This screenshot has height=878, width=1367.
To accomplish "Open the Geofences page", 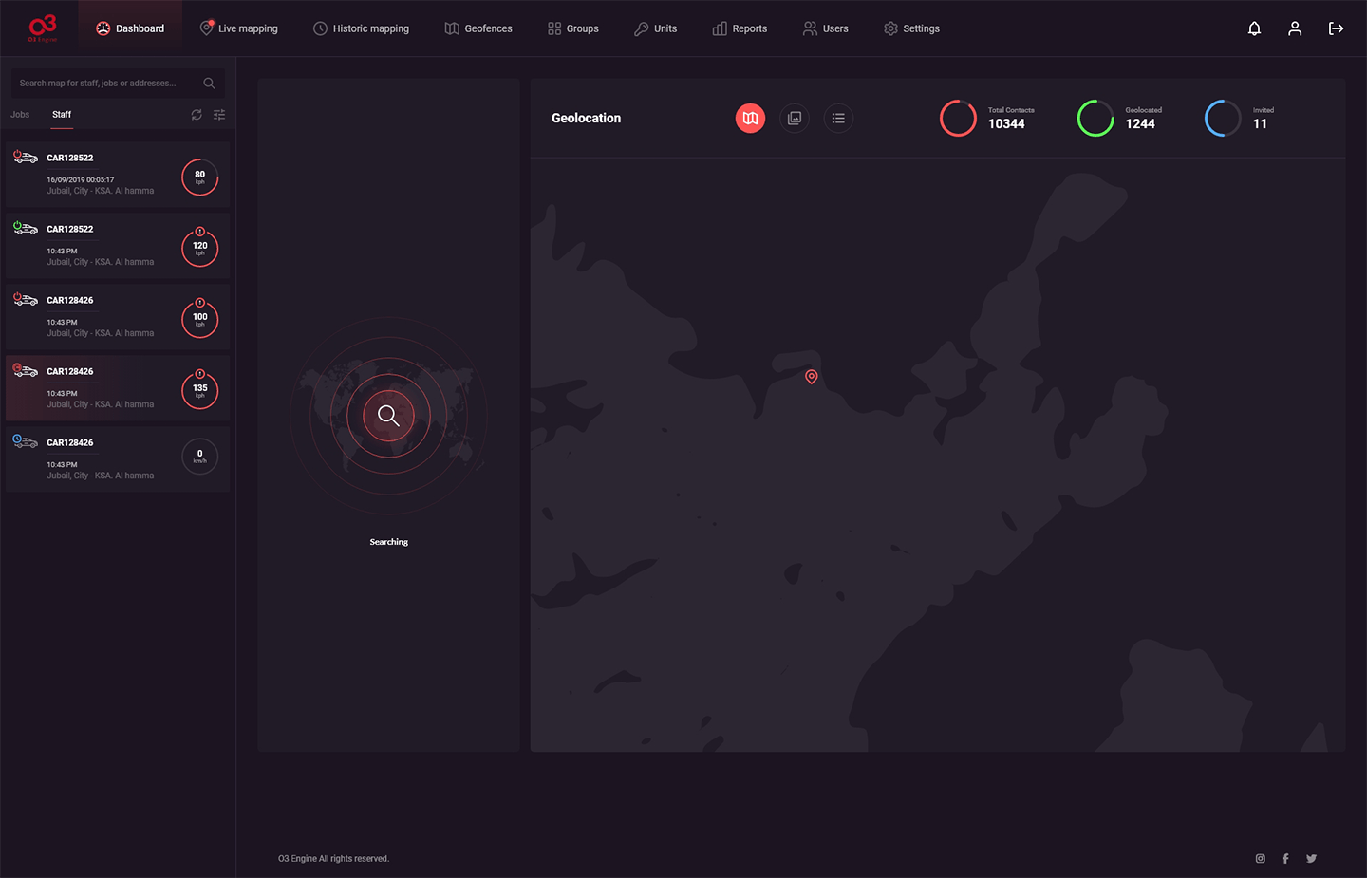I will 478,28.
